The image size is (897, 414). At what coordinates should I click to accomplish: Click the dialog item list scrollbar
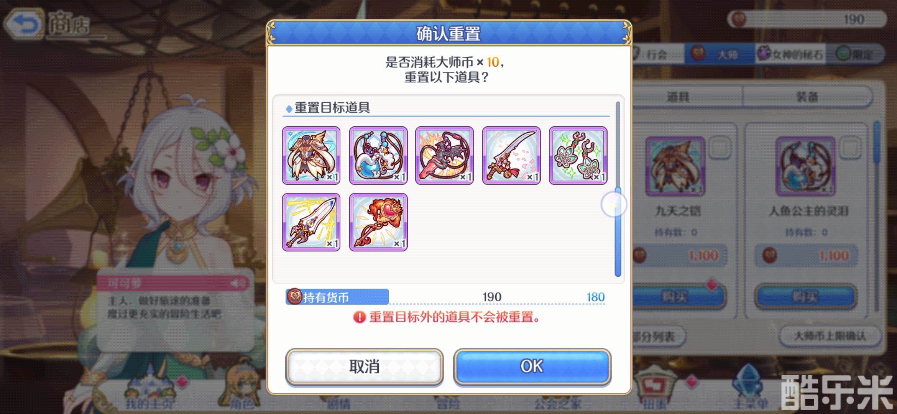click(x=618, y=189)
